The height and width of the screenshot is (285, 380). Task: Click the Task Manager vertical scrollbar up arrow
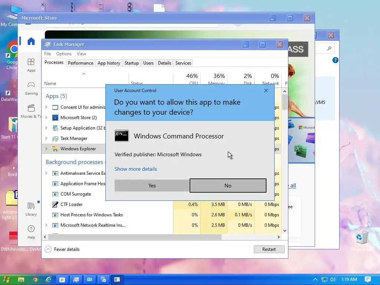click(285, 91)
